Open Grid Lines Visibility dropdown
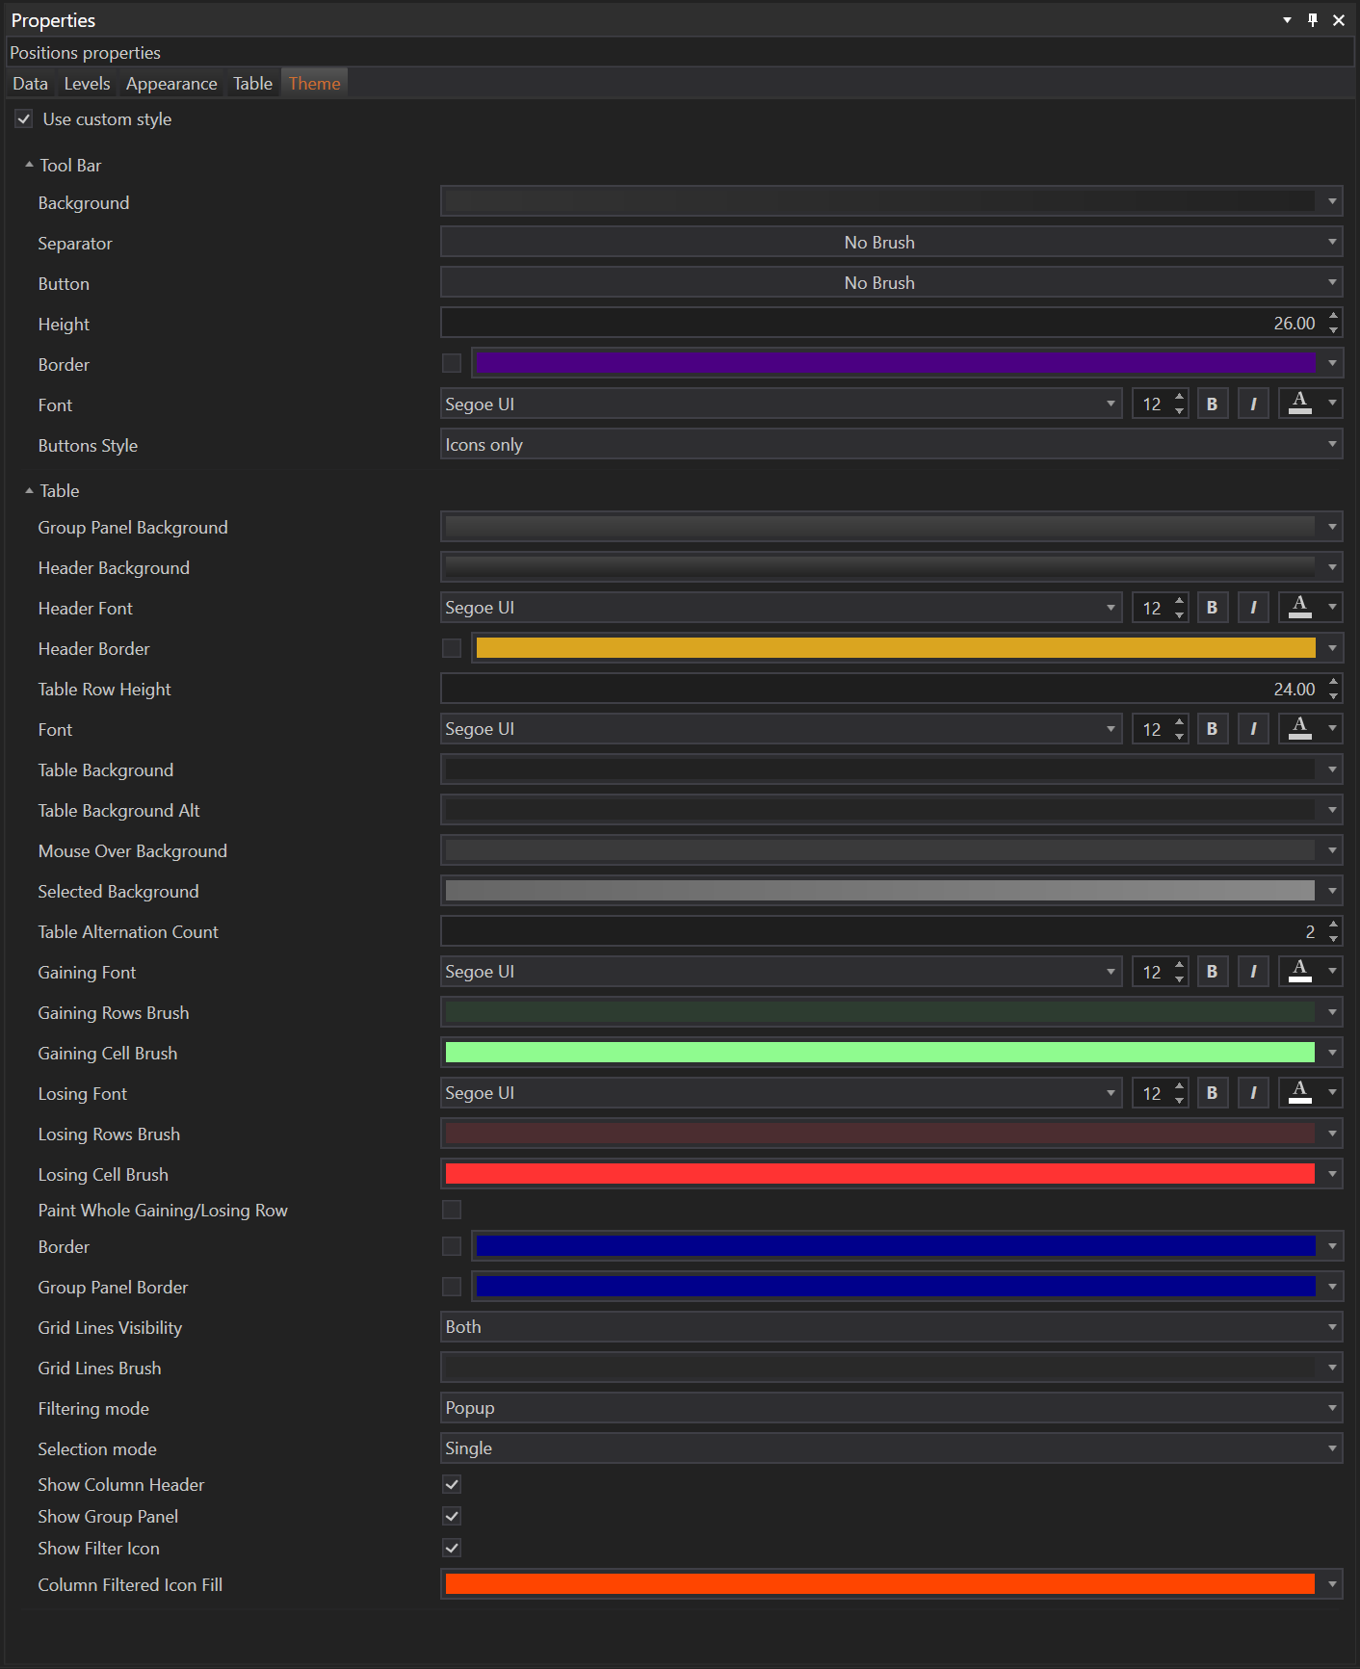The image size is (1360, 1669). pyautogui.click(x=890, y=1327)
